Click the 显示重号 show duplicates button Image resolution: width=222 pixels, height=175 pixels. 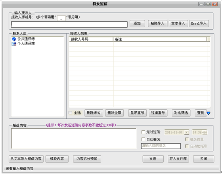pyautogui.click(x=137, y=113)
